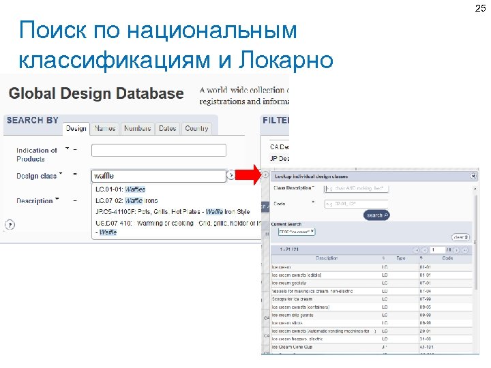Switch to the Numbers tab
The height and width of the screenshot is (368, 491).
(x=138, y=128)
